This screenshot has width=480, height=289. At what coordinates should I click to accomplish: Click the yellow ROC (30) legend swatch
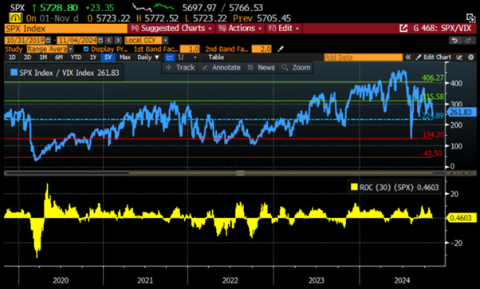(354, 188)
